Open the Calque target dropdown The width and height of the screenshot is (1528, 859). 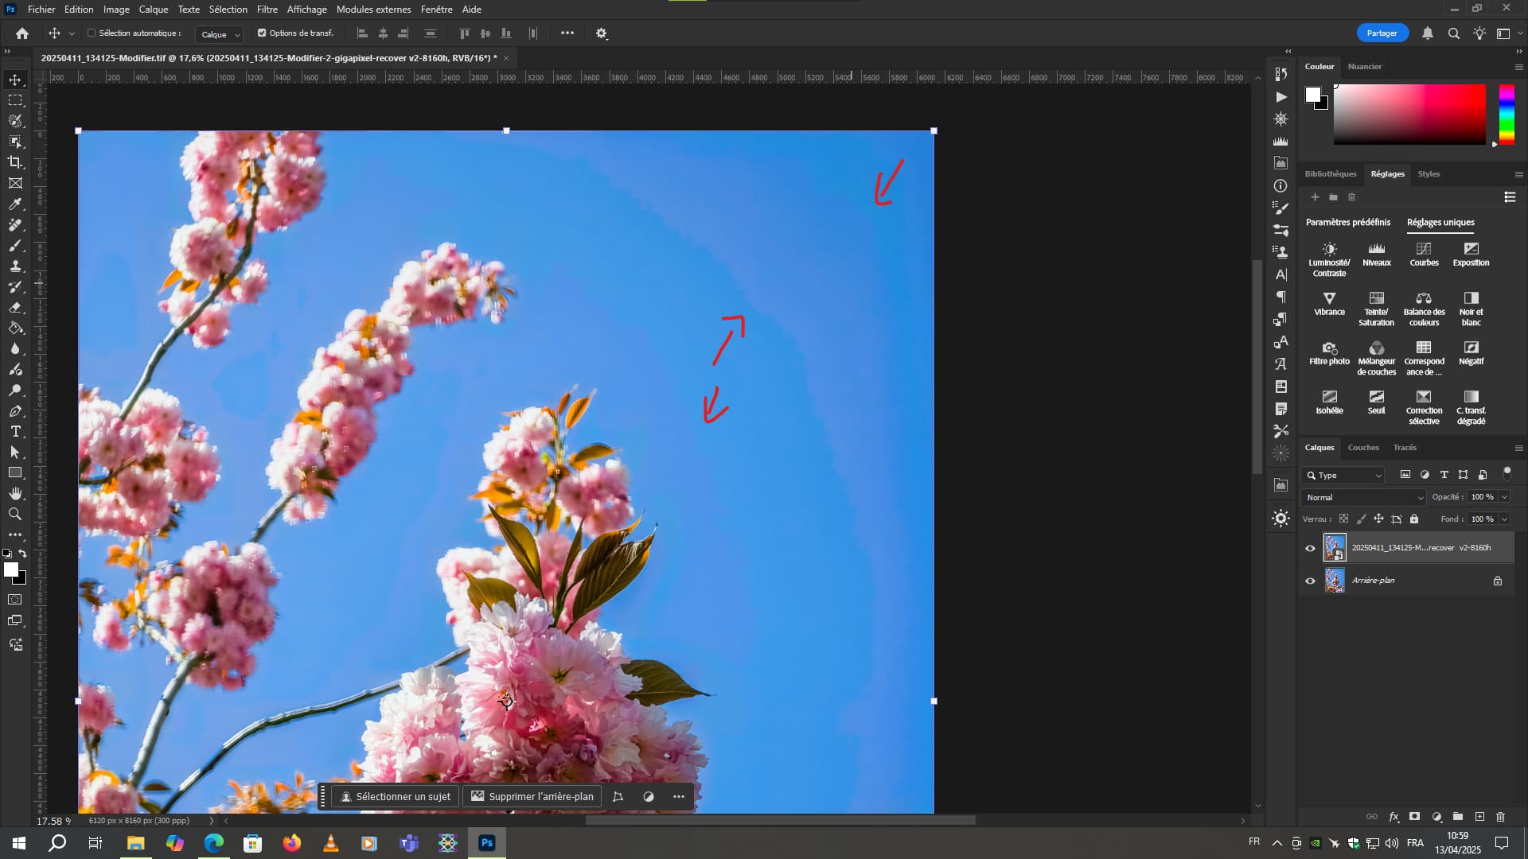coord(220,34)
